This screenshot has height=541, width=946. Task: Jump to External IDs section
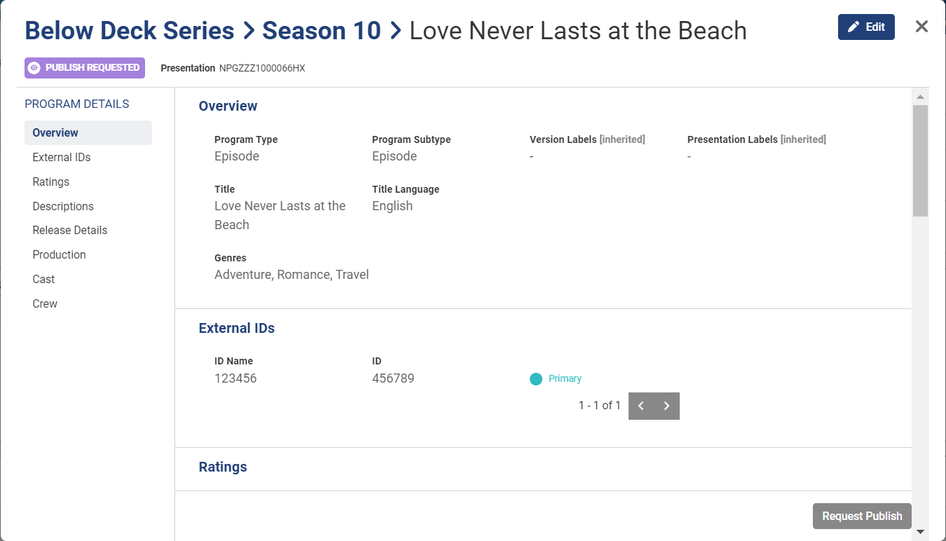click(62, 158)
